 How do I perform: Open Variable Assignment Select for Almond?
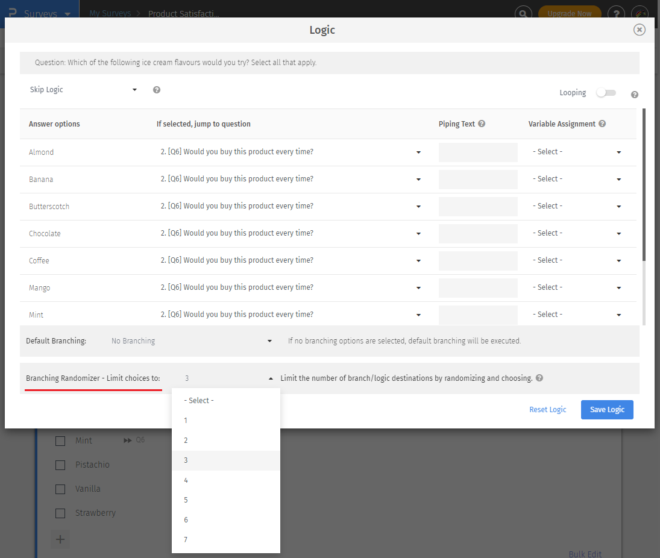pos(577,152)
